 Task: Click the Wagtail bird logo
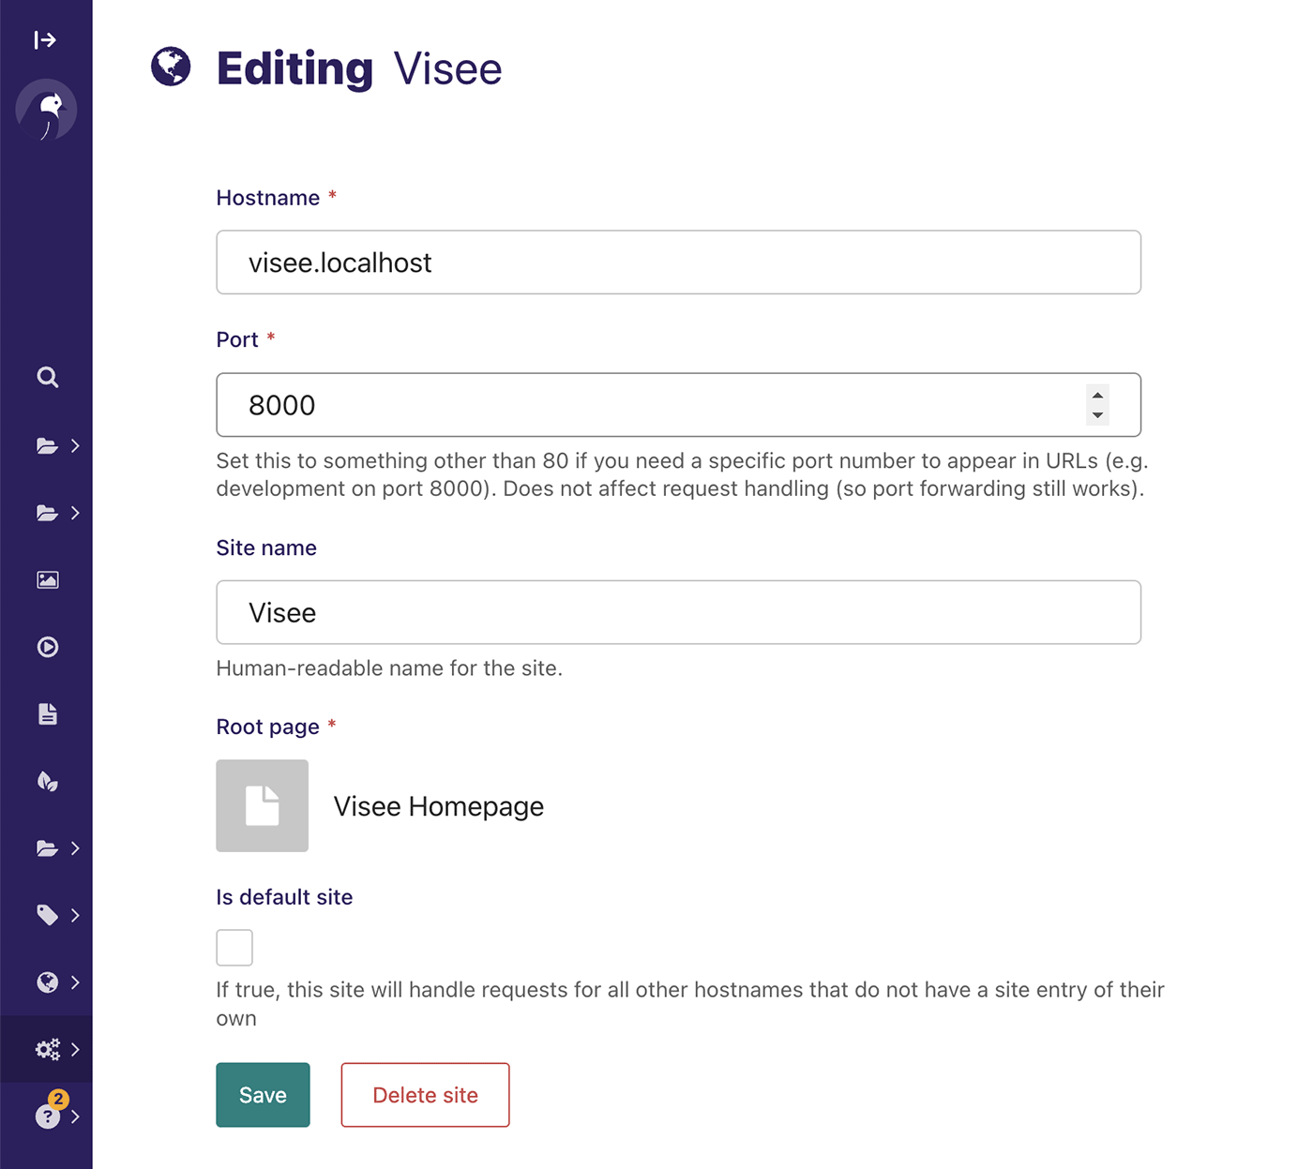[x=46, y=110]
